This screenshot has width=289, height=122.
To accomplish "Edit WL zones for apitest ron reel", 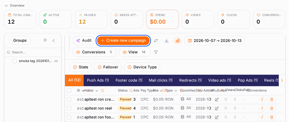I will (217, 108).
